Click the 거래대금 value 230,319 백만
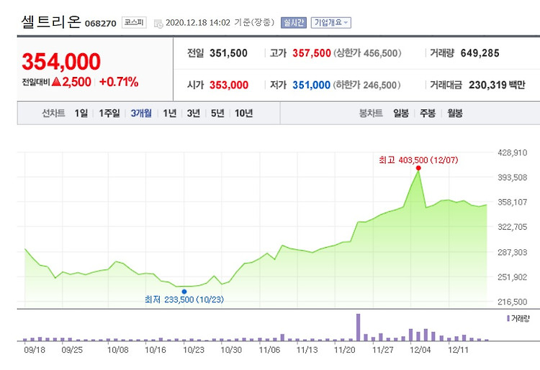This screenshot has height=370, width=540. pos(497,85)
